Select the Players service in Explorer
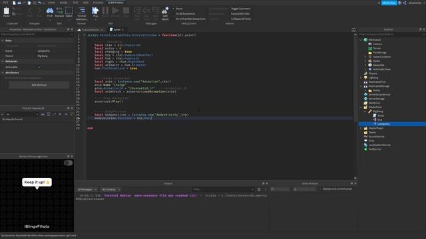Image resolution: width=426 pixels, height=239 pixels. coord(373,74)
